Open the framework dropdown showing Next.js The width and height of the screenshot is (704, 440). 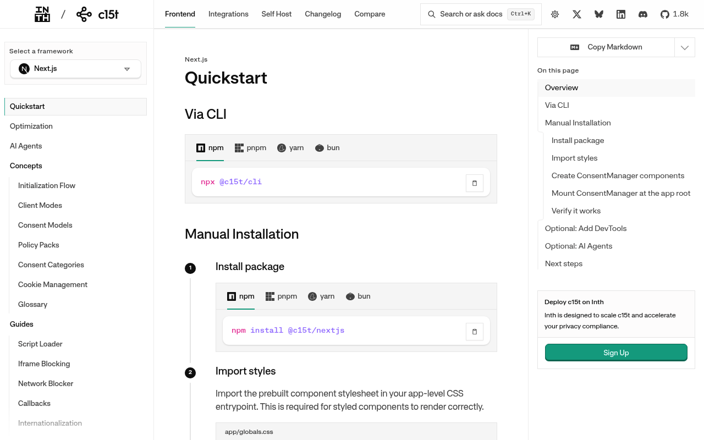click(x=76, y=69)
